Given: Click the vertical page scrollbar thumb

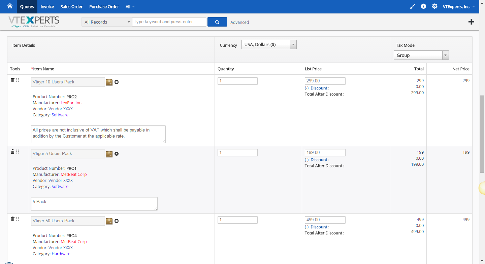Looking at the screenshot, I should pyautogui.click(x=482, y=134).
